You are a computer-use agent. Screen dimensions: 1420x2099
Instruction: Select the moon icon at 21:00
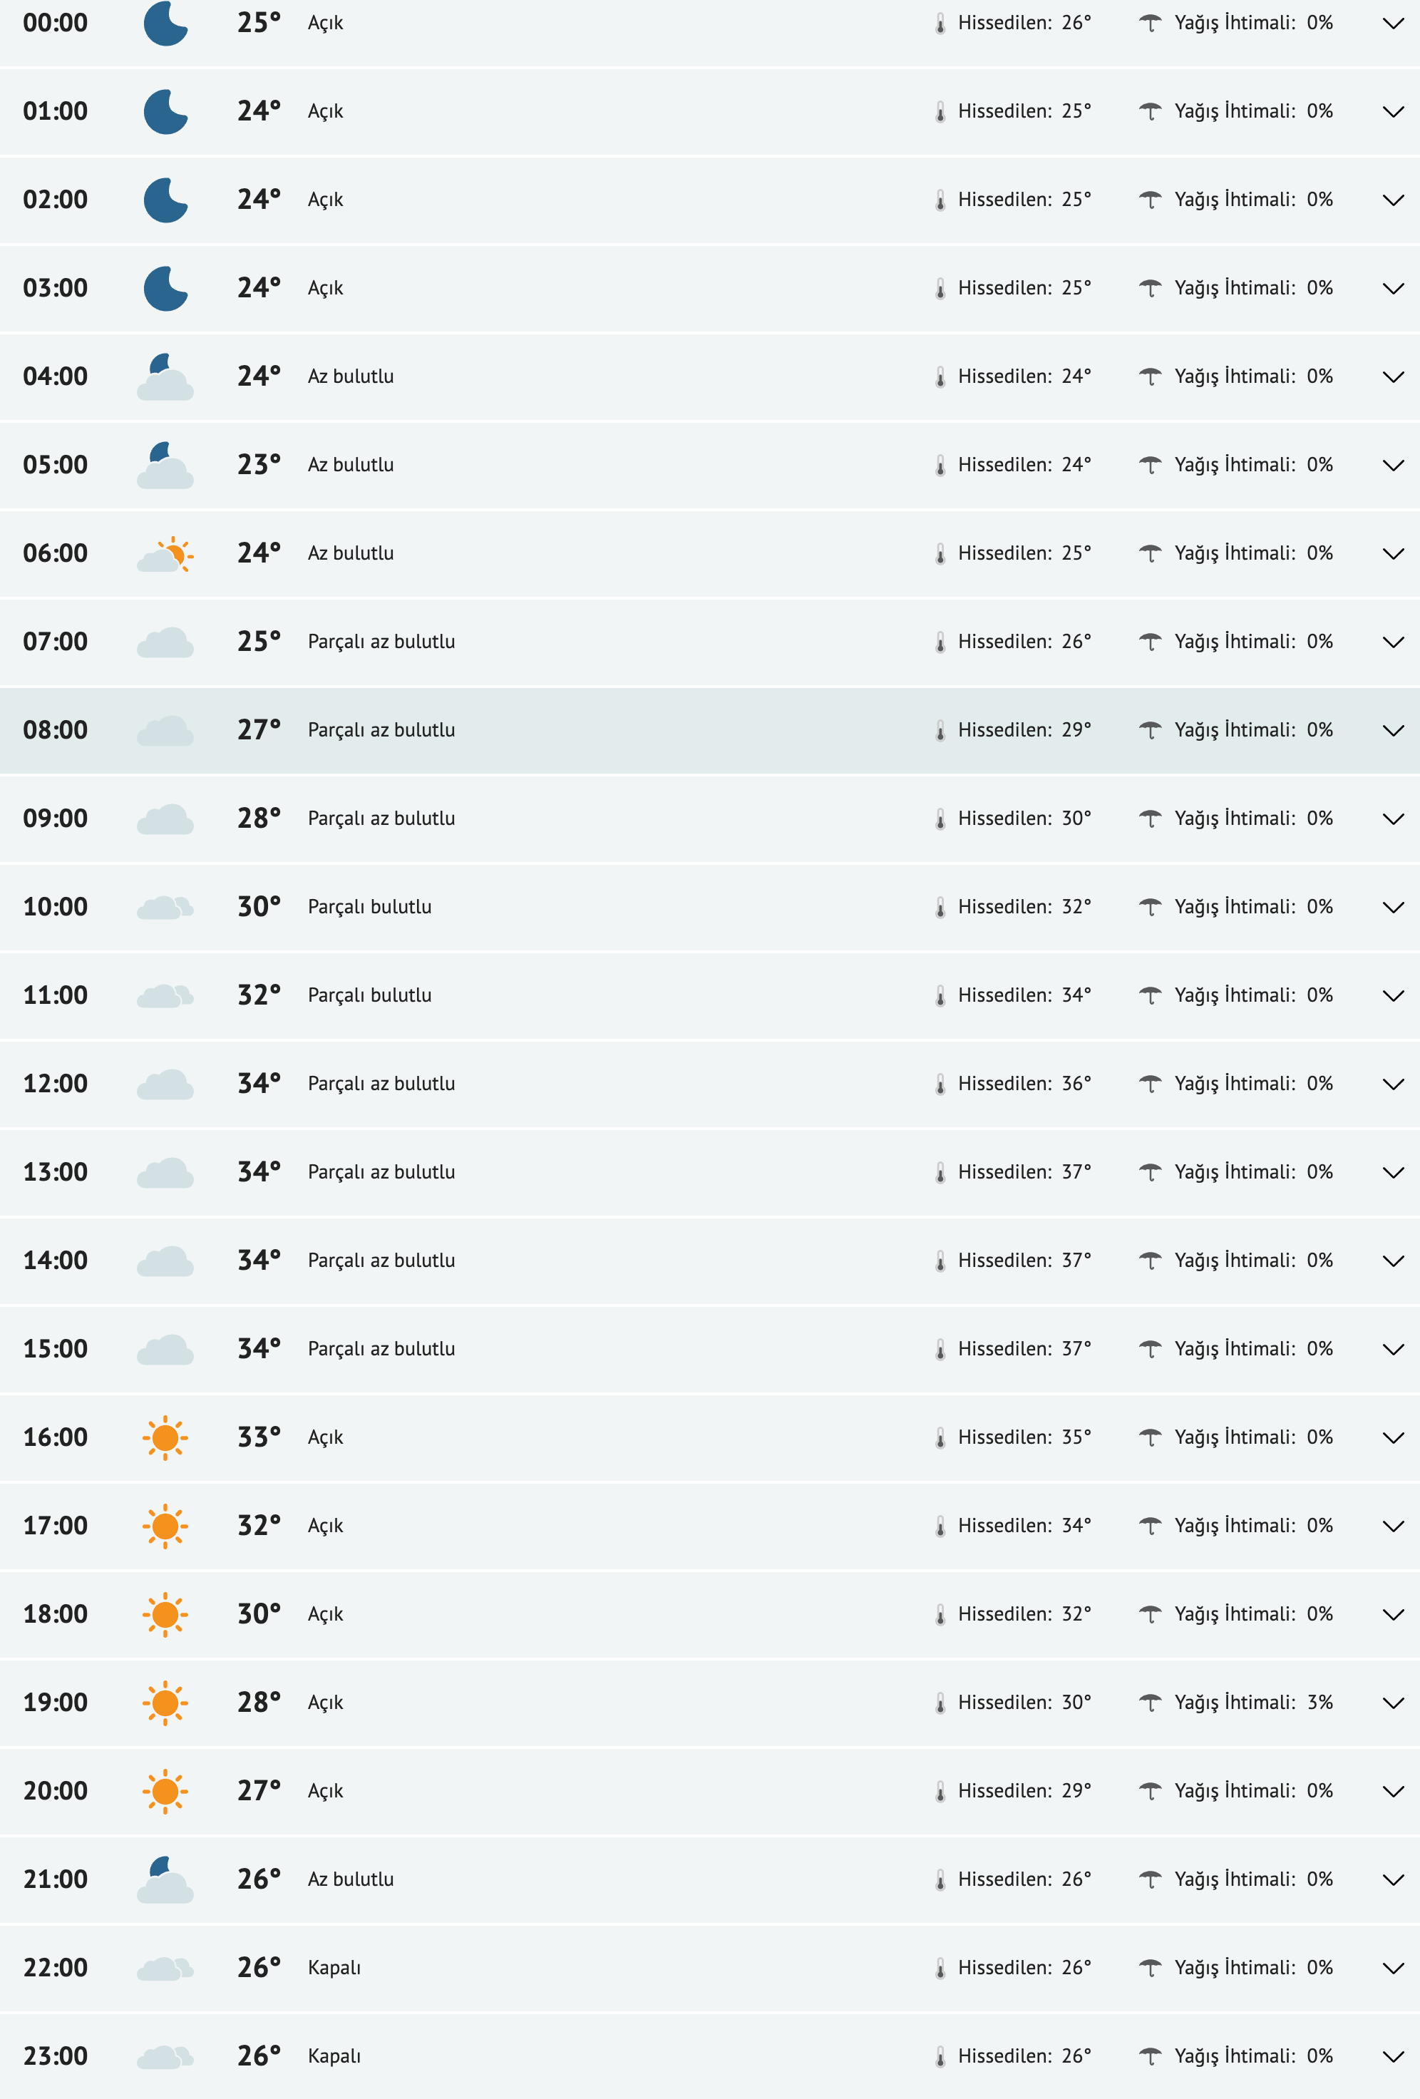(x=166, y=1879)
